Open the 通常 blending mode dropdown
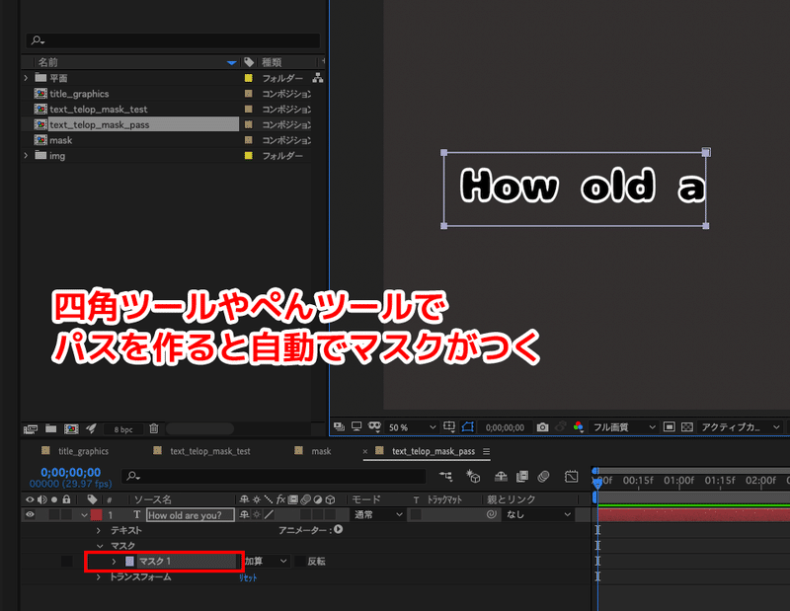 [x=378, y=515]
